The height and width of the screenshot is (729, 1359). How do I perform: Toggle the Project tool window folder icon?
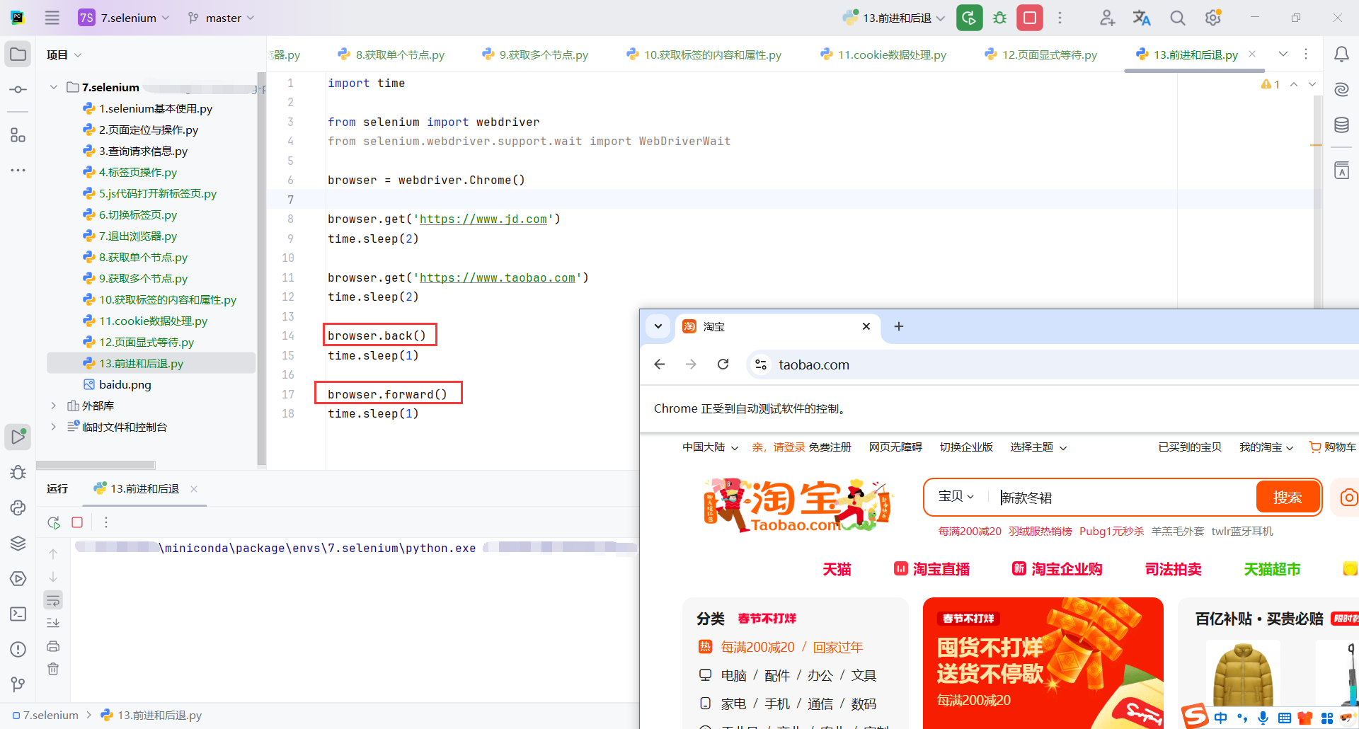(x=18, y=54)
